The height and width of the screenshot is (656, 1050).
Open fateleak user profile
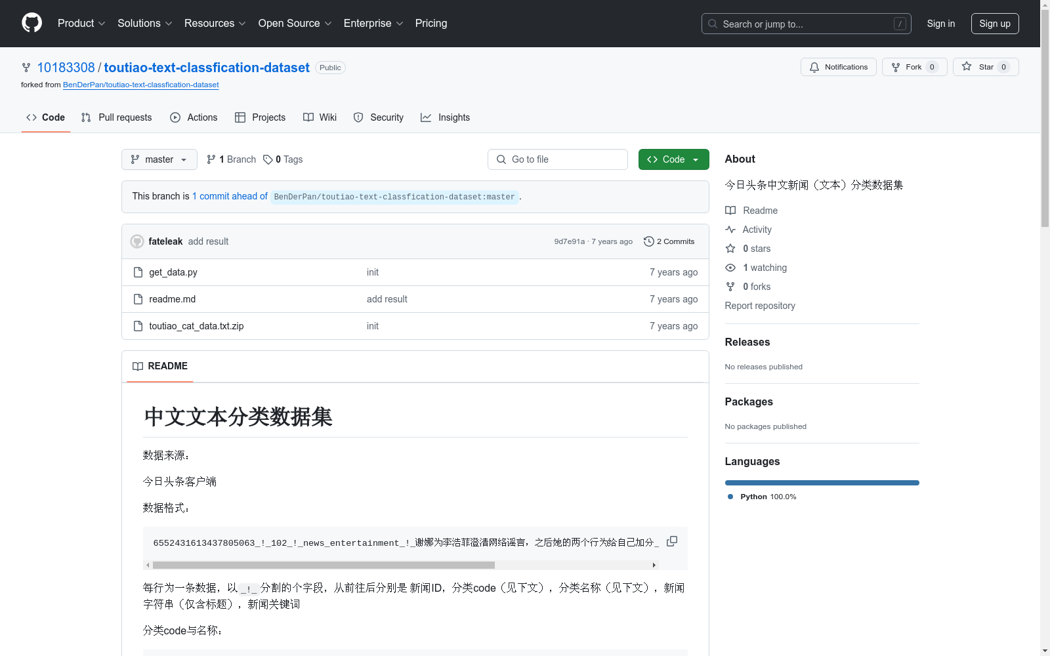pos(165,241)
